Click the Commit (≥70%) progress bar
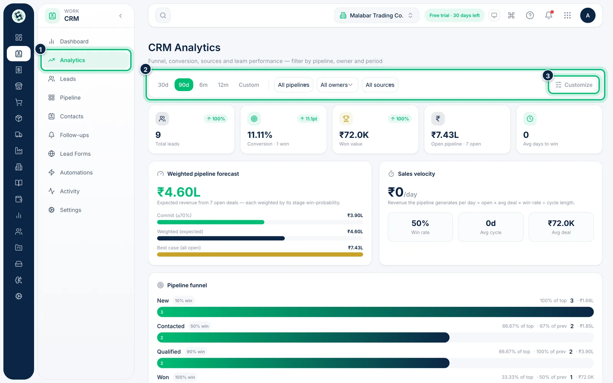The width and height of the screenshot is (613, 383). [x=260, y=222]
